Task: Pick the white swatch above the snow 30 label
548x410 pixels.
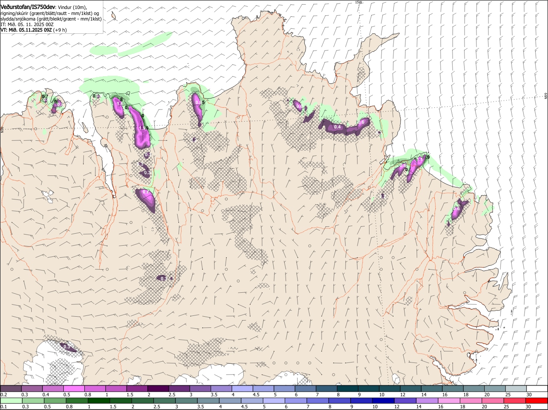Action: 536,389
